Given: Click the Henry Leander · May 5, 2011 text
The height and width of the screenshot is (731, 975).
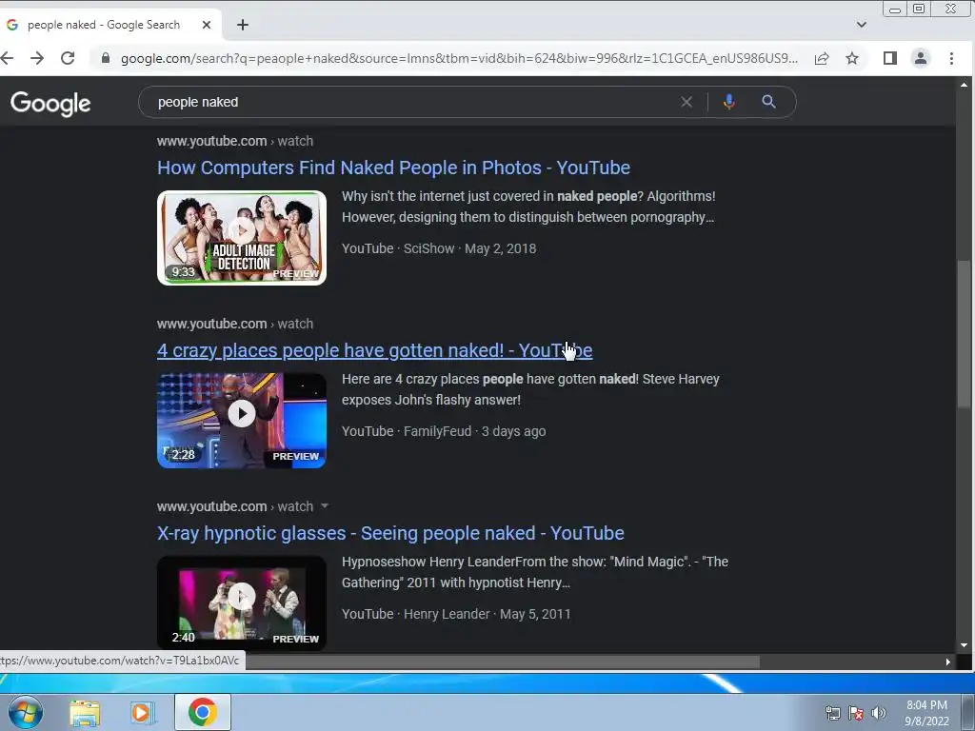Looking at the screenshot, I should (x=487, y=614).
